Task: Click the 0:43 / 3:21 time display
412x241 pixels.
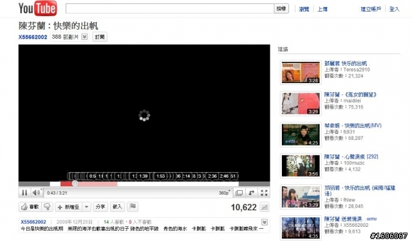Action: [57, 193]
